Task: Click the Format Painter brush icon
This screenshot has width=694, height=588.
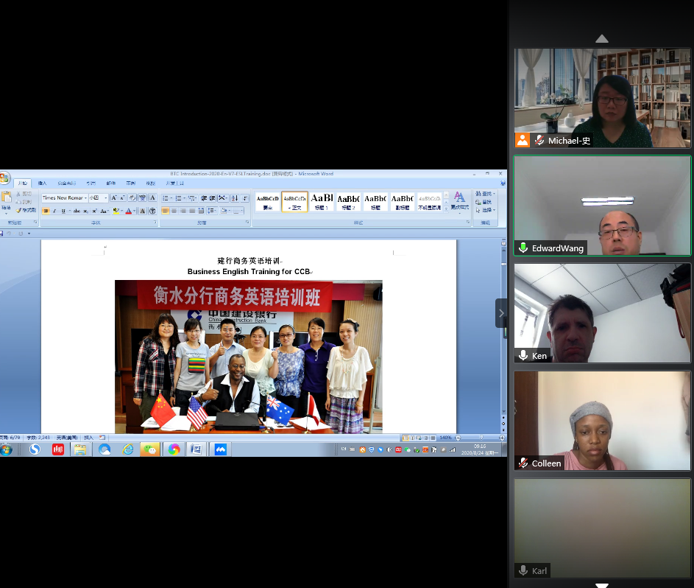Action: coord(18,210)
